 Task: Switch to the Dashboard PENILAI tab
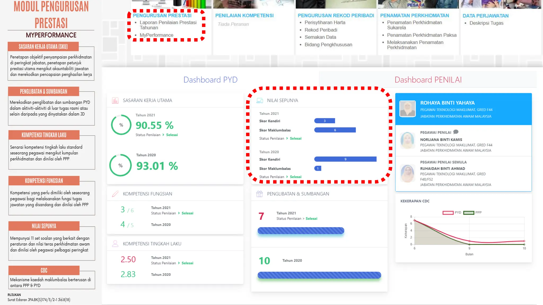point(428,80)
